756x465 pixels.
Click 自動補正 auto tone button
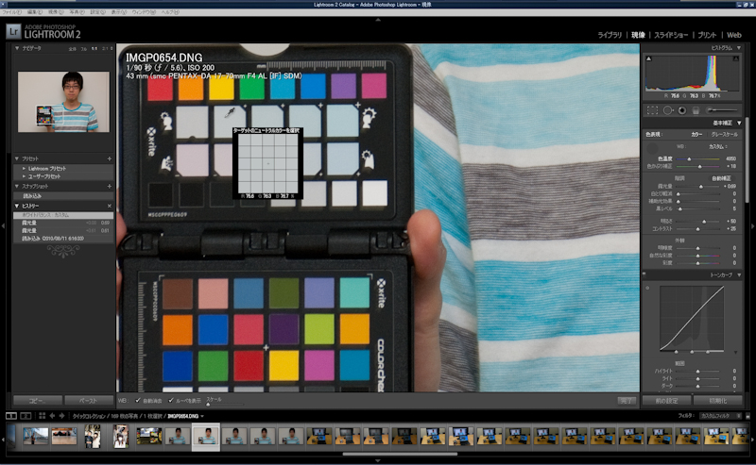722,178
